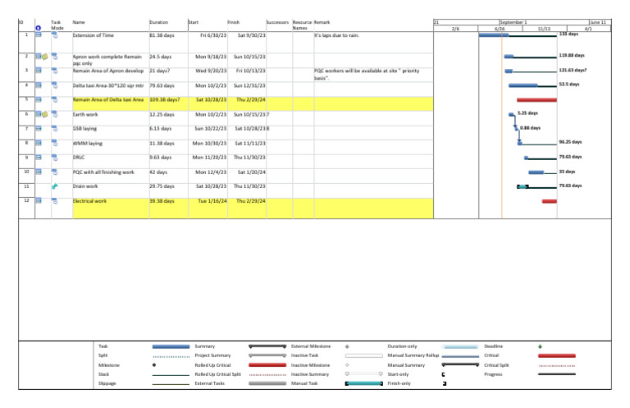This screenshot has width=630, height=408.
Task: Select the Duration column header
Action: click(158, 22)
